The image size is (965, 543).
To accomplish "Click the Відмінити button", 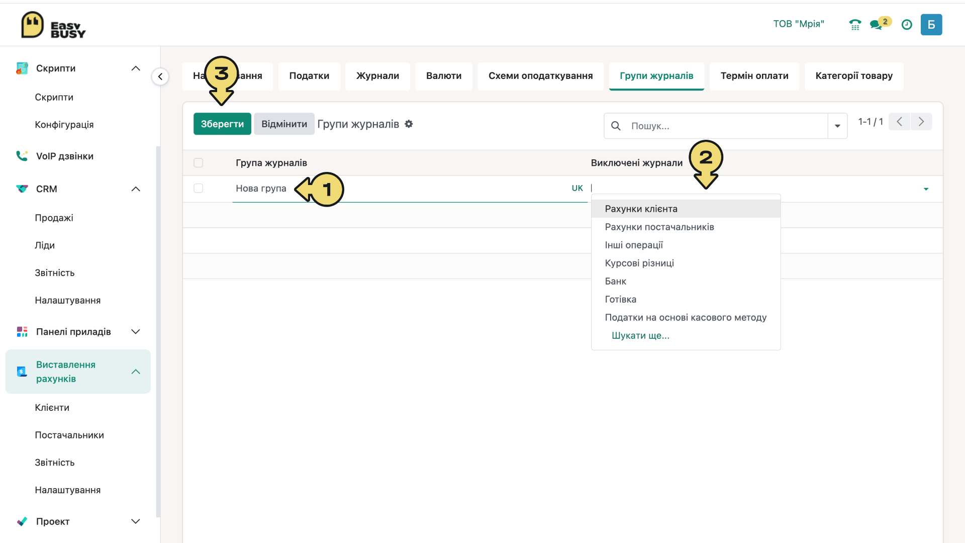I will (284, 124).
